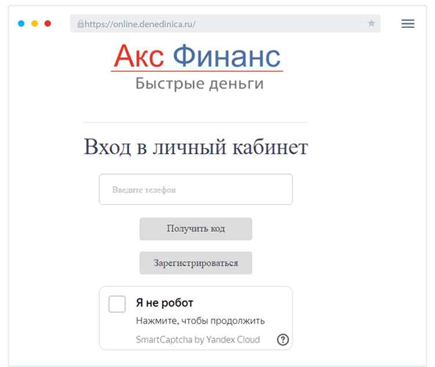The width and height of the screenshot is (435, 367).
Task: Click the URL text online.denedinica.ru
Action: [x=140, y=24]
